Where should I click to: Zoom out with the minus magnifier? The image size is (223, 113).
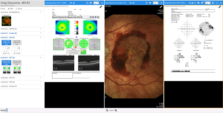[x=107, y=110]
